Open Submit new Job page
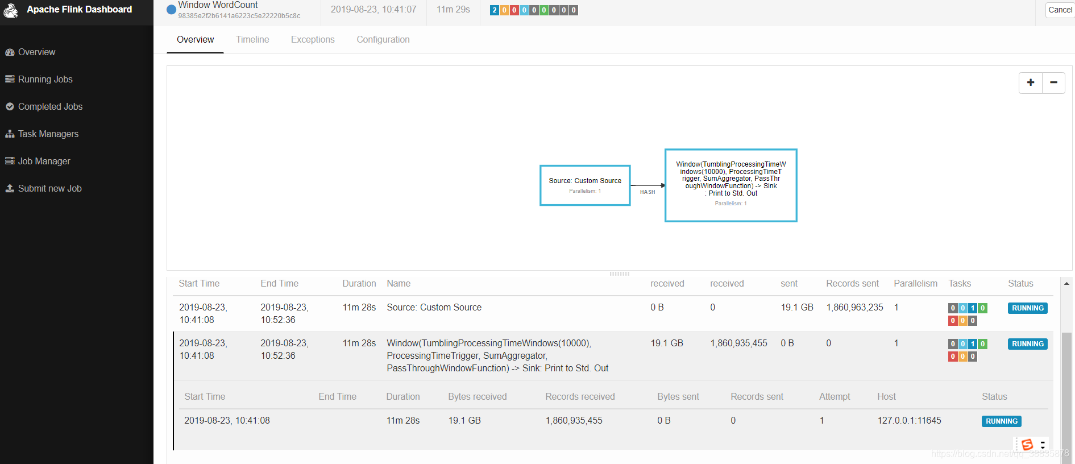 [x=50, y=188]
